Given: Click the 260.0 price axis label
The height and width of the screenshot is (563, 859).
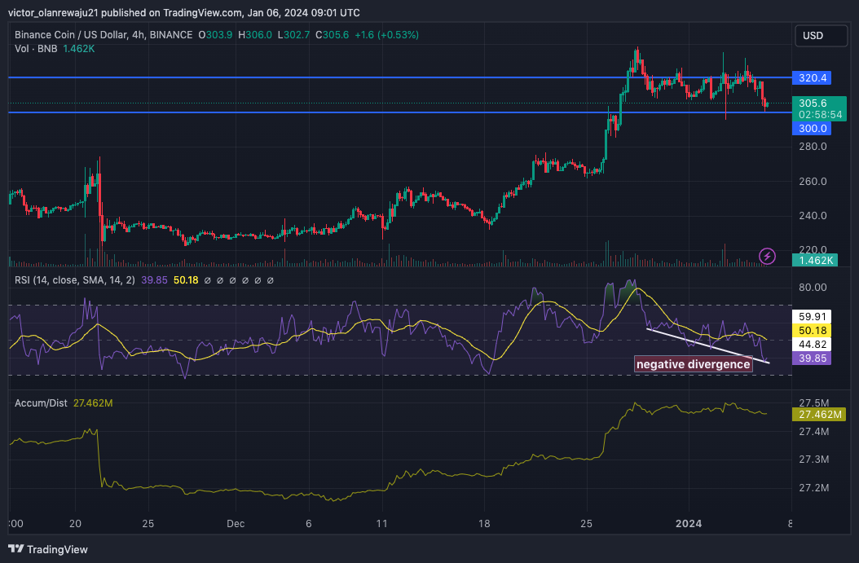Looking at the screenshot, I should (x=813, y=181).
